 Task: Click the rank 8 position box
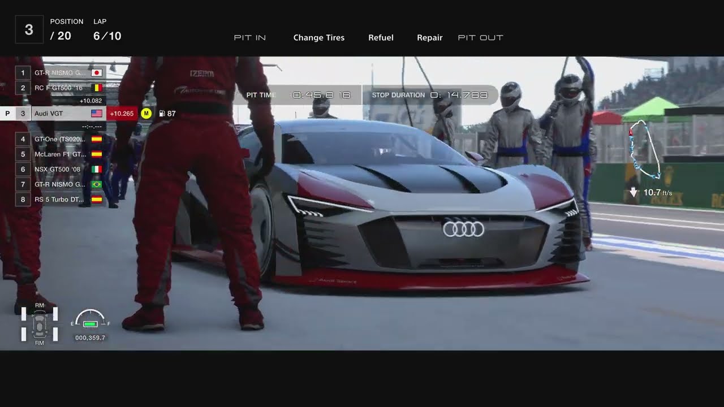[23, 200]
